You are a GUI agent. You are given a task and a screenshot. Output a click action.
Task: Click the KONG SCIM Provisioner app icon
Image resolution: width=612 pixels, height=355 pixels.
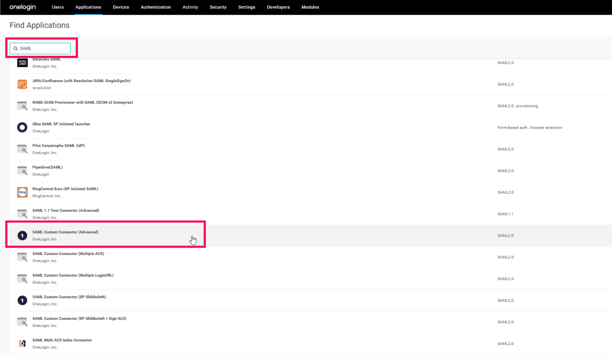(x=22, y=106)
